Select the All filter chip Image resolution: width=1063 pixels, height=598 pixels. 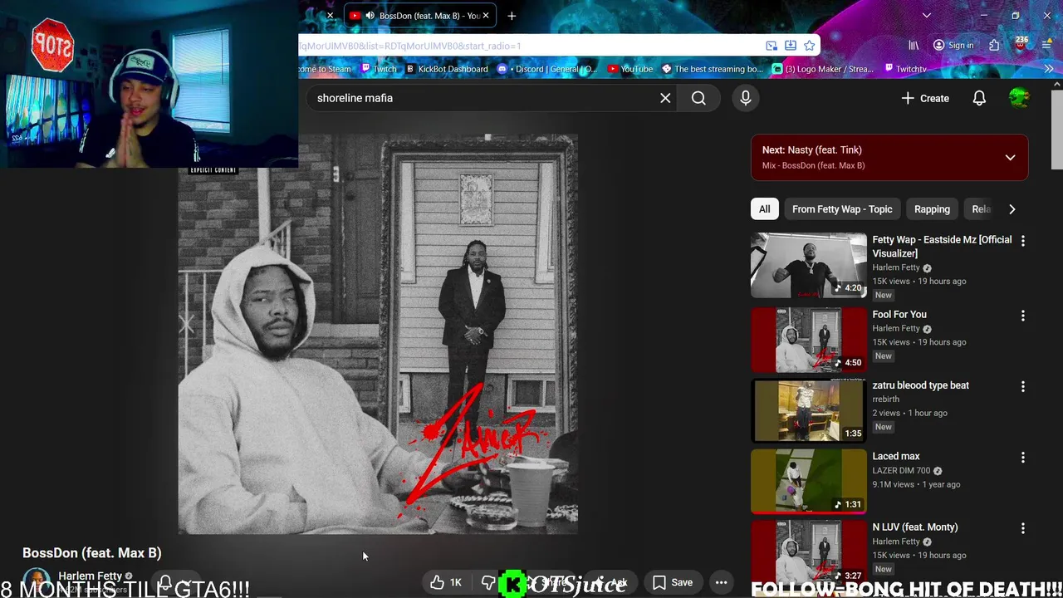764,209
